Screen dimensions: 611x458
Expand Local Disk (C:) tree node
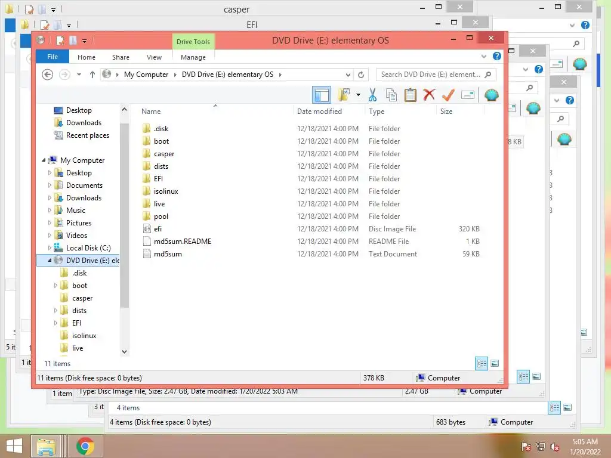(50, 247)
